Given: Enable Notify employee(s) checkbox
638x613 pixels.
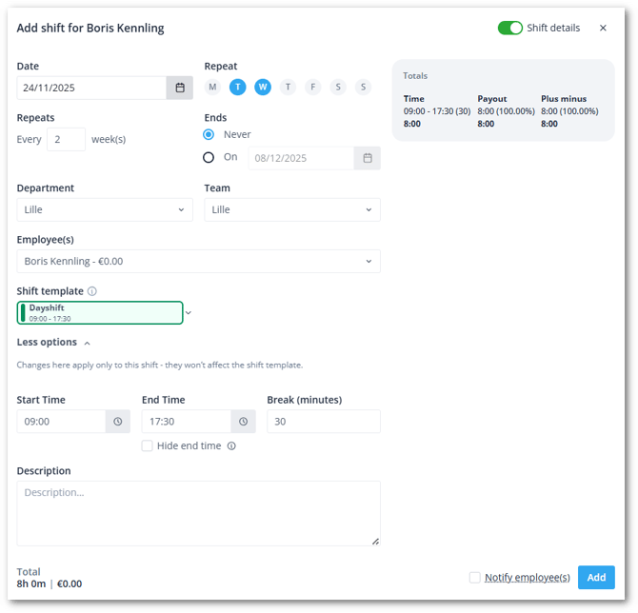Looking at the screenshot, I should [x=474, y=578].
